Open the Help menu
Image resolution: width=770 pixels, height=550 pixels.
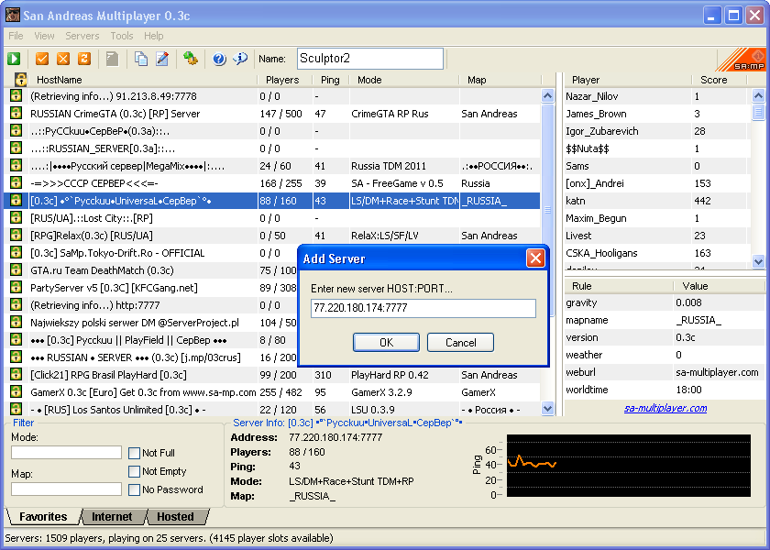click(153, 36)
